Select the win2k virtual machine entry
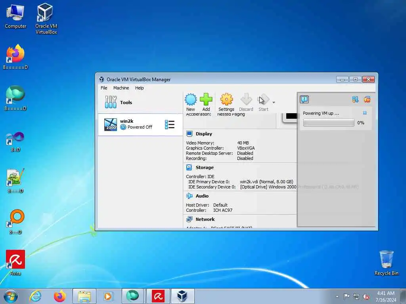406x304 pixels. pos(140,124)
